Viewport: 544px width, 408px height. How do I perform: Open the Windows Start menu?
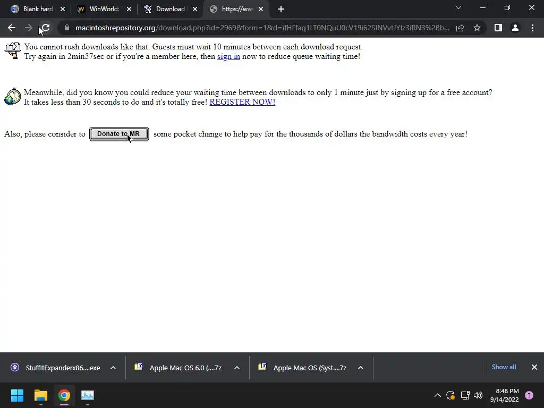[17, 395]
